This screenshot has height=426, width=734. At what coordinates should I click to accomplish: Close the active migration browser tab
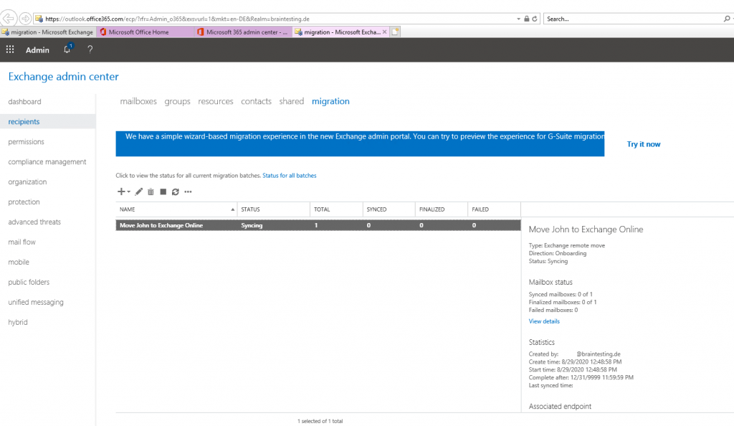click(x=384, y=32)
